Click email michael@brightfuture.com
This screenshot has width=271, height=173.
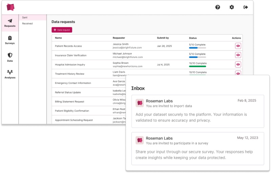(x=128, y=57)
